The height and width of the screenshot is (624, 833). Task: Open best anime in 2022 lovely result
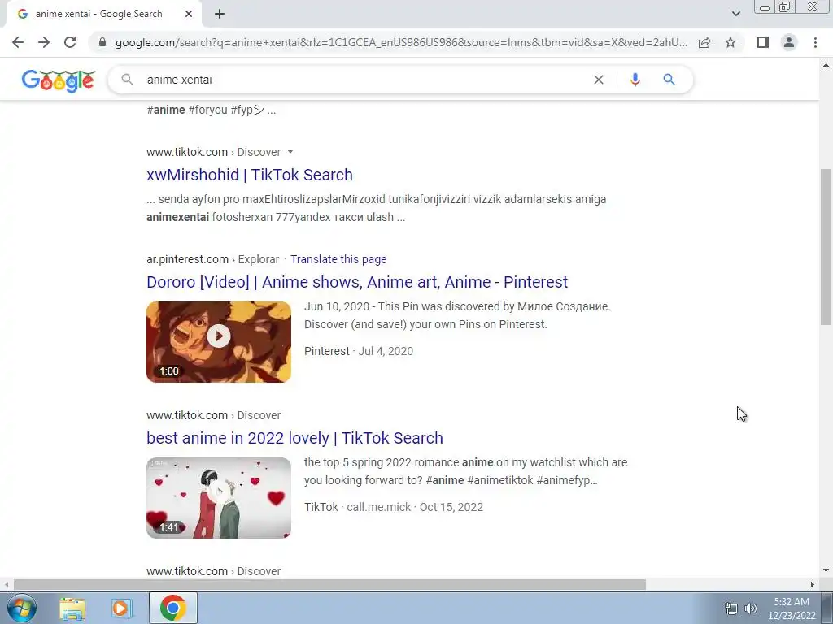pos(294,438)
